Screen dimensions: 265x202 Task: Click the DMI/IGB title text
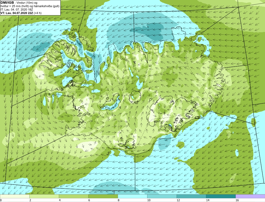7,3
